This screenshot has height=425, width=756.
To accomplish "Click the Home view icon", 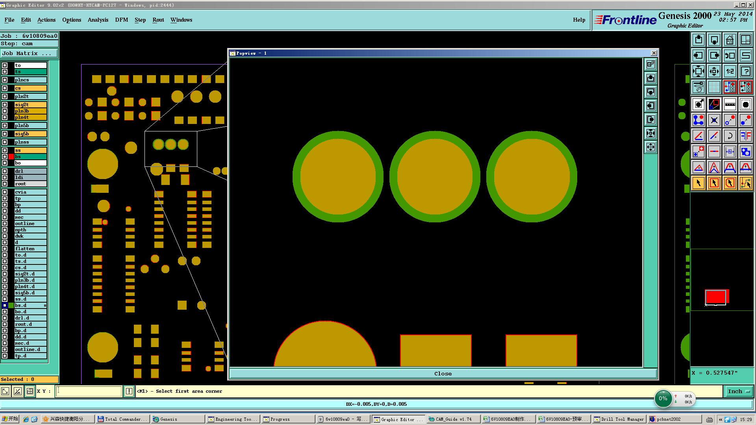I will tap(730, 40).
